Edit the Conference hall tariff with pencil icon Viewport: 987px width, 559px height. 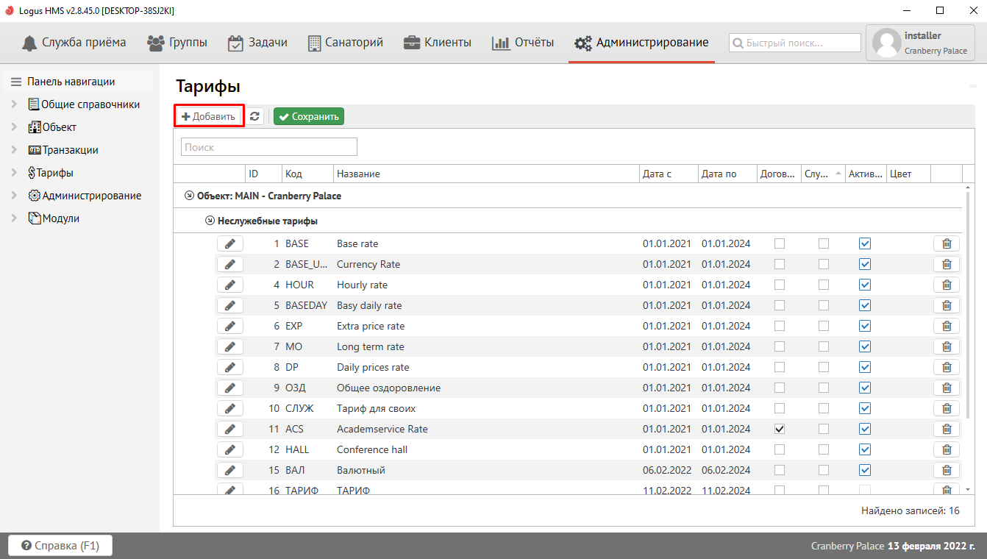[x=229, y=449]
